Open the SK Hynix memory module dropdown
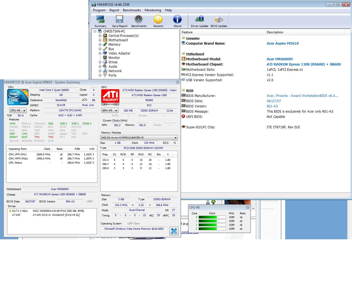352x282 pixels. click(139, 138)
